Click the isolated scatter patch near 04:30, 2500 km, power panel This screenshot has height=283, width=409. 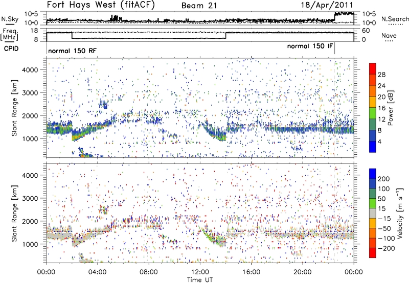(104, 104)
